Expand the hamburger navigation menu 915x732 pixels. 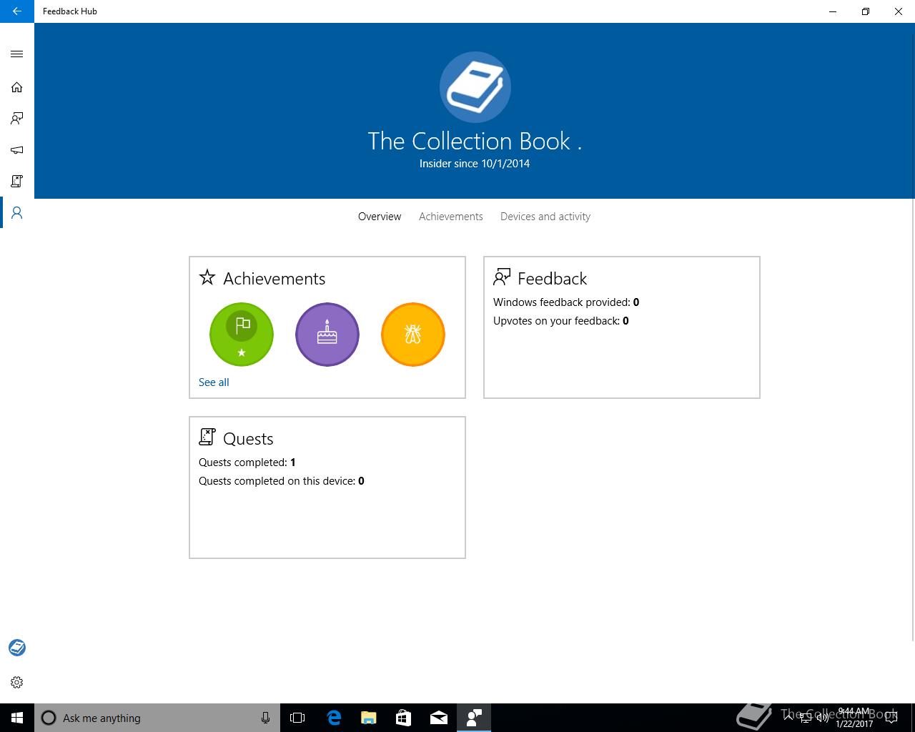click(17, 54)
